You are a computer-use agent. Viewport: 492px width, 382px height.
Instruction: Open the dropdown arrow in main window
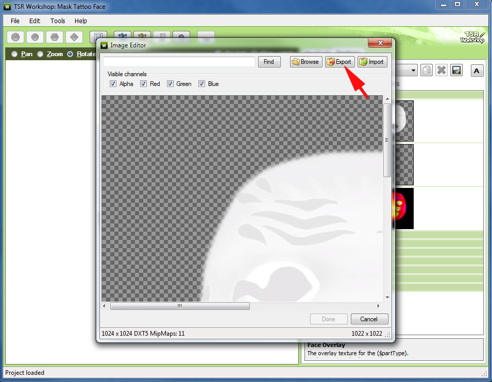click(413, 71)
